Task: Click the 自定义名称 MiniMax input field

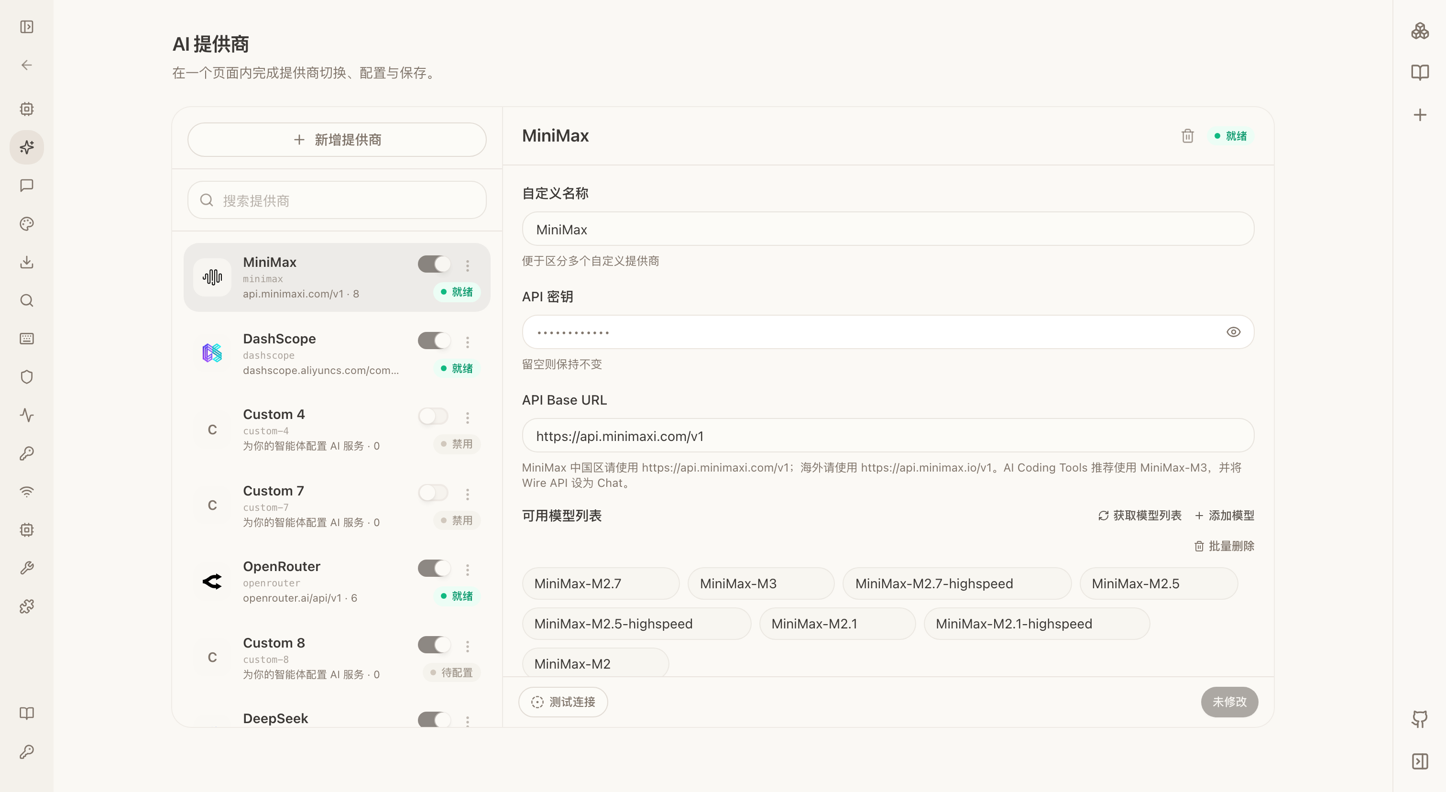Action: click(888, 229)
